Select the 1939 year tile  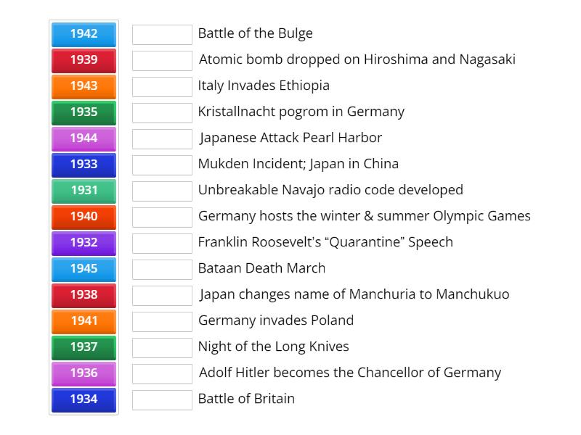[84, 60]
